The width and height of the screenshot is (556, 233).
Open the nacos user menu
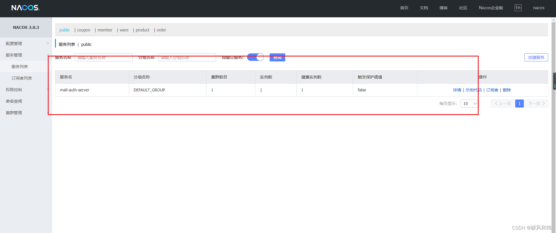coord(539,8)
